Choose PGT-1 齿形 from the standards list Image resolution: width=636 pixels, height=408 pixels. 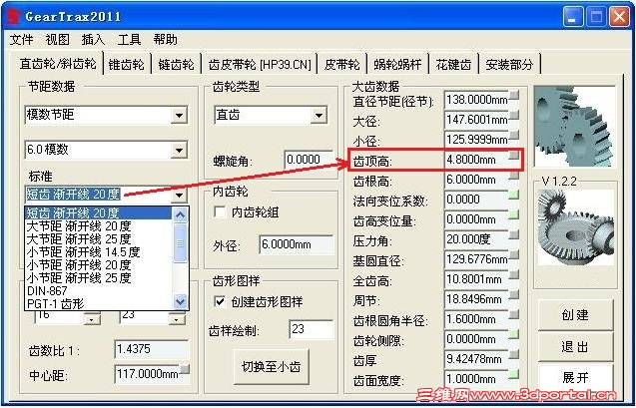pos(99,303)
